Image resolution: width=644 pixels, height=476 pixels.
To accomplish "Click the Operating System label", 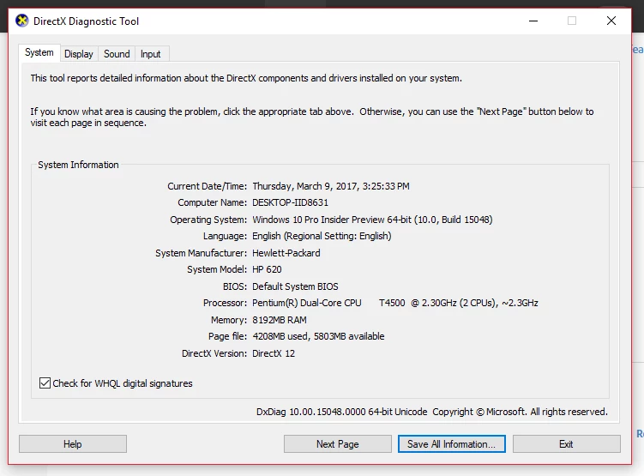I will pos(208,220).
